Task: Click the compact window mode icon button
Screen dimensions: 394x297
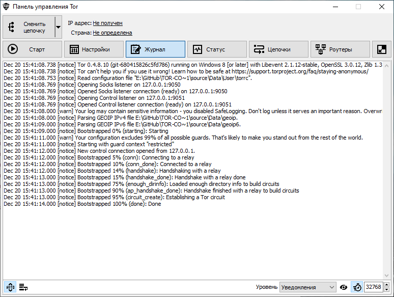Action: click(x=382, y=49)
